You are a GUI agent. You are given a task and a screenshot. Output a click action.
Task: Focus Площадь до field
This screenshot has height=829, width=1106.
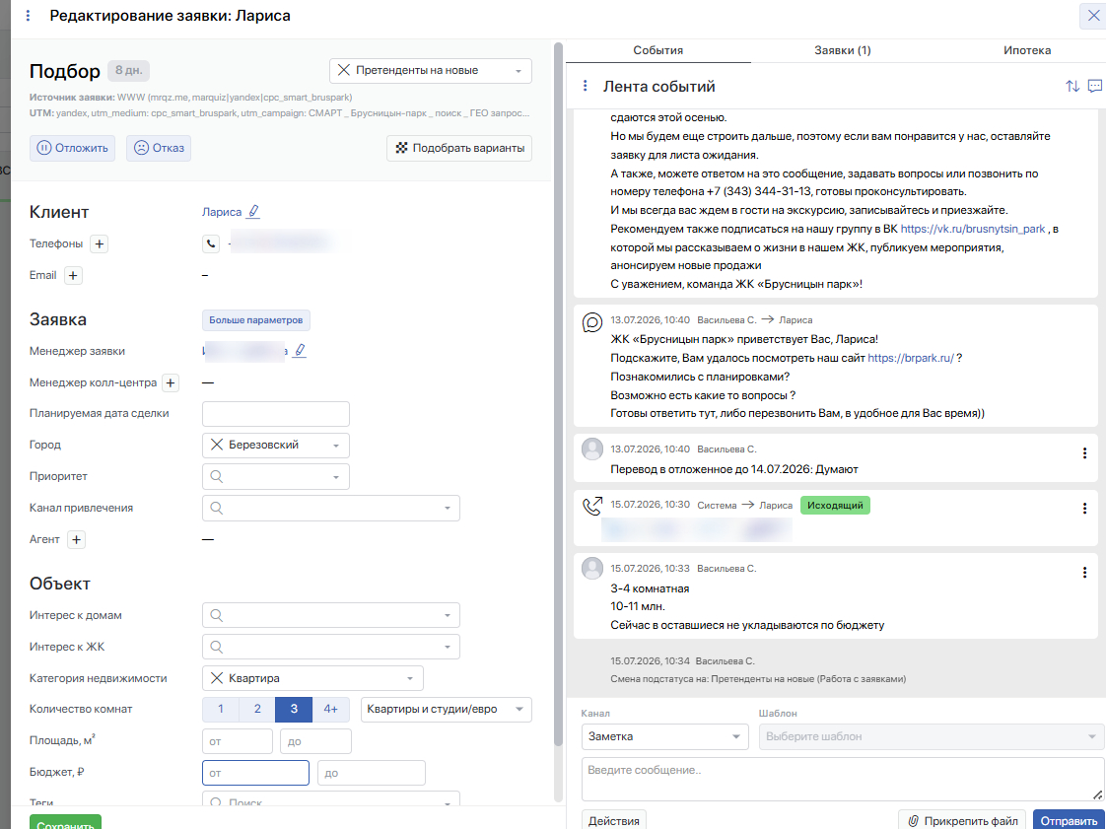pyautogui.click(x=316, y=741)
